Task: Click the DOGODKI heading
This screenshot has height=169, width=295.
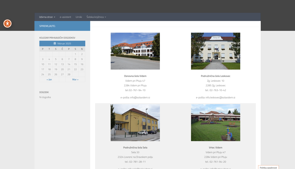Action: pyautogui.click(x=44, y=92)
